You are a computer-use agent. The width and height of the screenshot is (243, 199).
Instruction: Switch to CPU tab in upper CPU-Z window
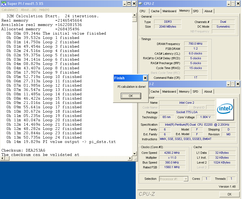tap(142, 11)
